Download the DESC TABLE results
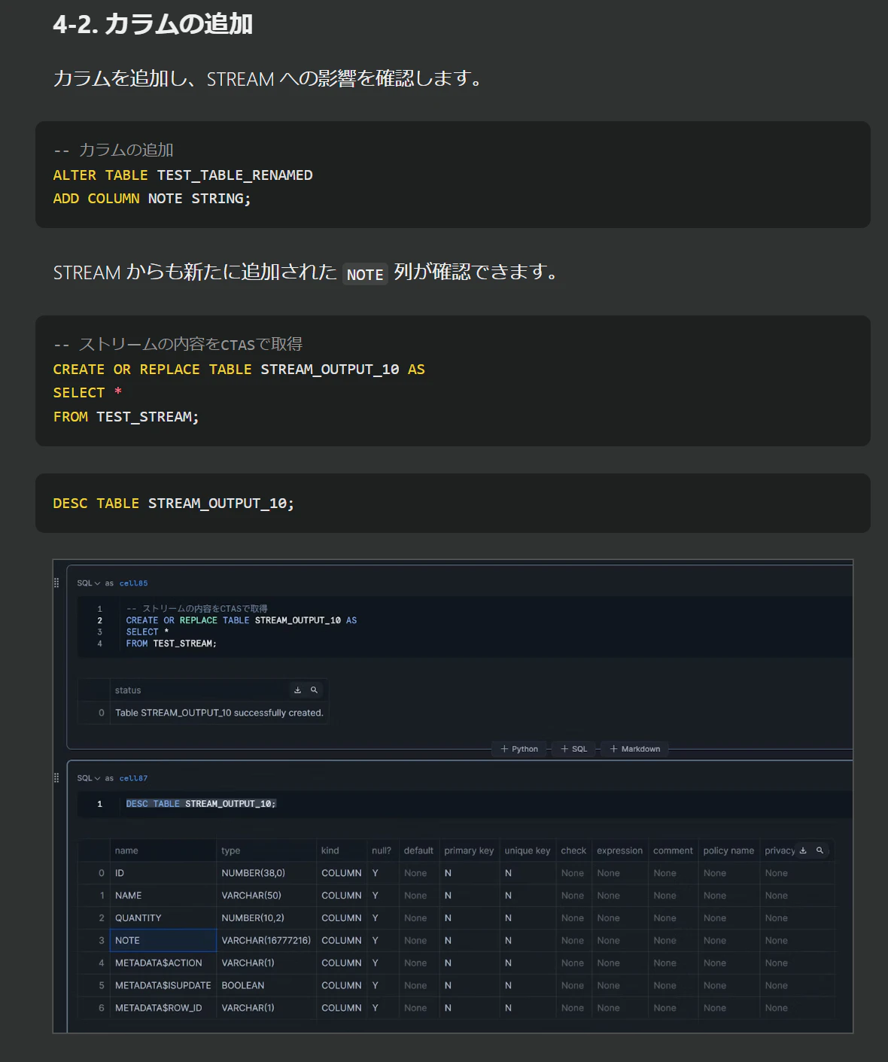This screenshot has width=888, height=1062. [x=803, y=851]
